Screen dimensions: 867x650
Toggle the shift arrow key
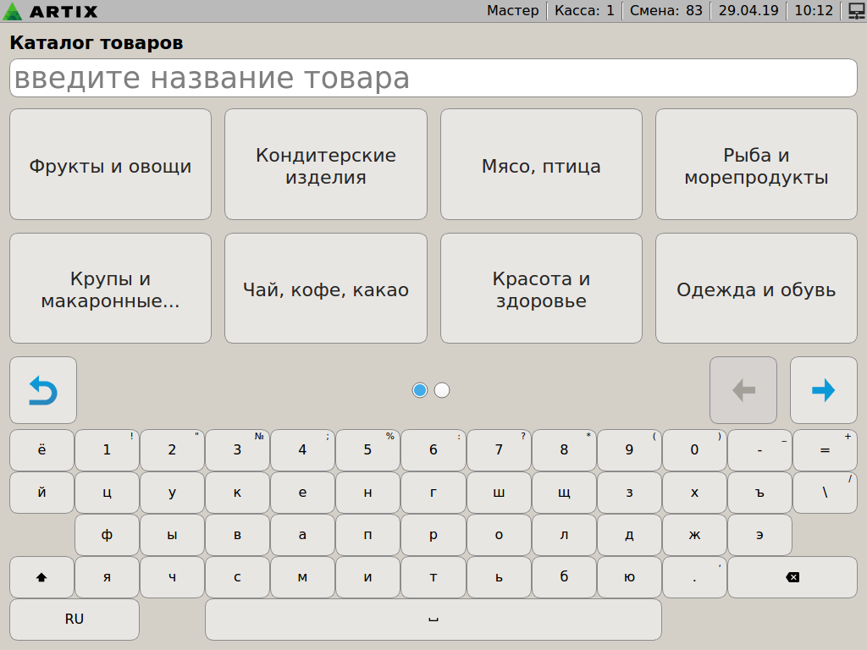coord(41,577)
